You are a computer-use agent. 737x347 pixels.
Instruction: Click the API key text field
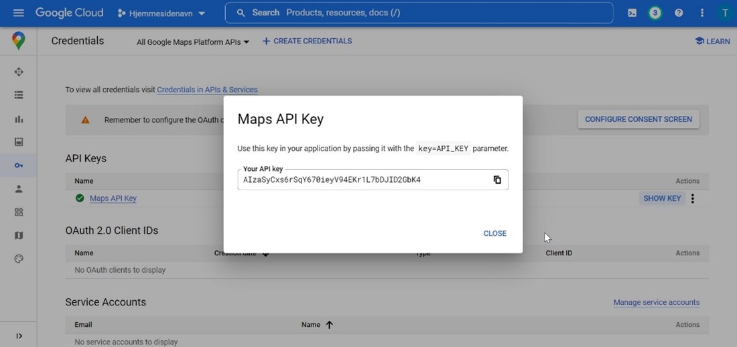pos(373,180)
